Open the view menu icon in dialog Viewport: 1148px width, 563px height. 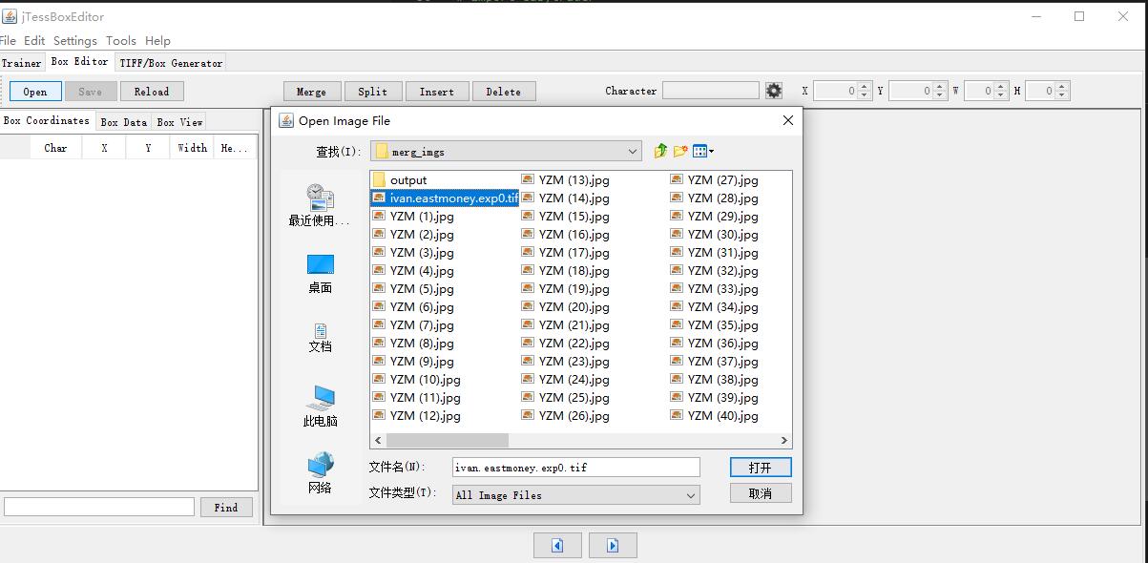pos(702,151)
